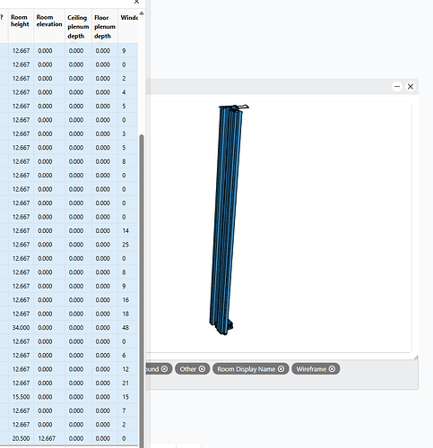The image size is (433, 448).
Task: Select Floor plenum depth column header
Action: click(x=105, y=27)
